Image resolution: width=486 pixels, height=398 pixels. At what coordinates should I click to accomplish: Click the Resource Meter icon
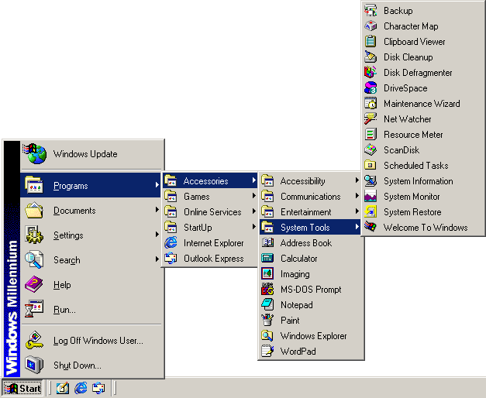click(x=371, y=135)
